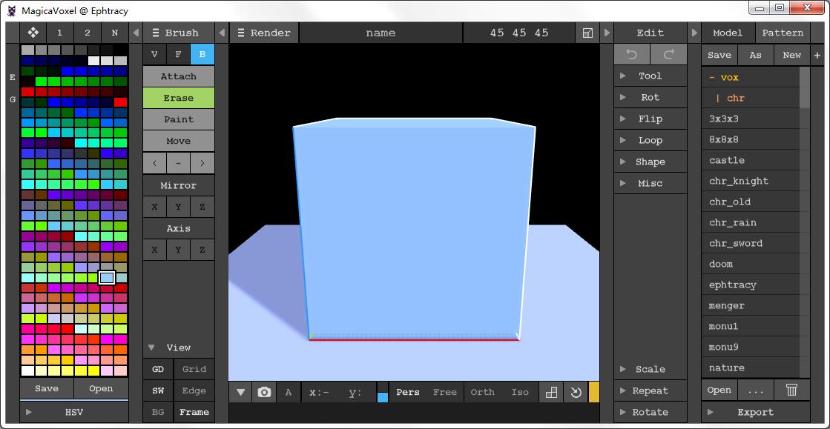Viewport: 830px width, 429px height.
Task: Click the redo arrow icon
Action: click(668, 54)
